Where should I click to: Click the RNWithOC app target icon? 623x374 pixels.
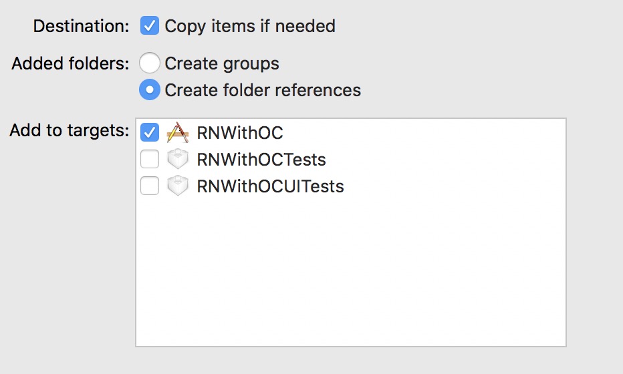coord(178,133)
